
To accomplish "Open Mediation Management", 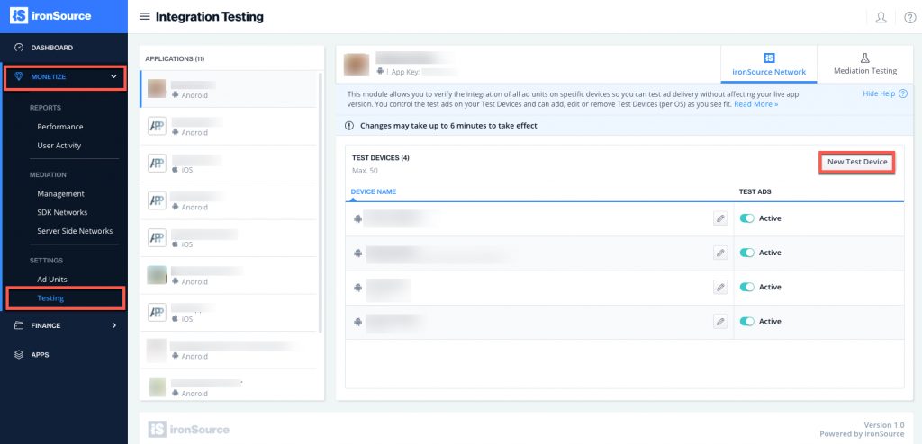I will [x=60, y=193].
